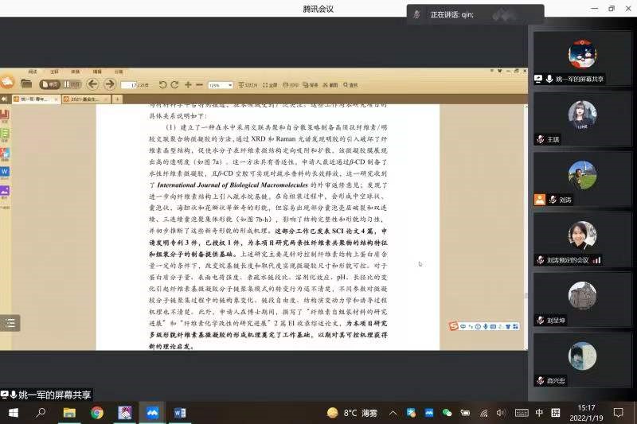Click the Sogou input method S icon
Image resolution: width=637 pixels, height=424 pixels.
tap(453, 325)
